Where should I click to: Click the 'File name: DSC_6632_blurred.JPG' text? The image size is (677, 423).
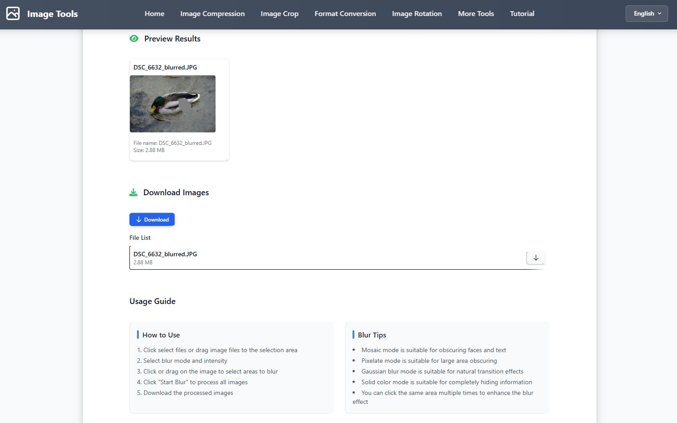click(x=172, y=143)
